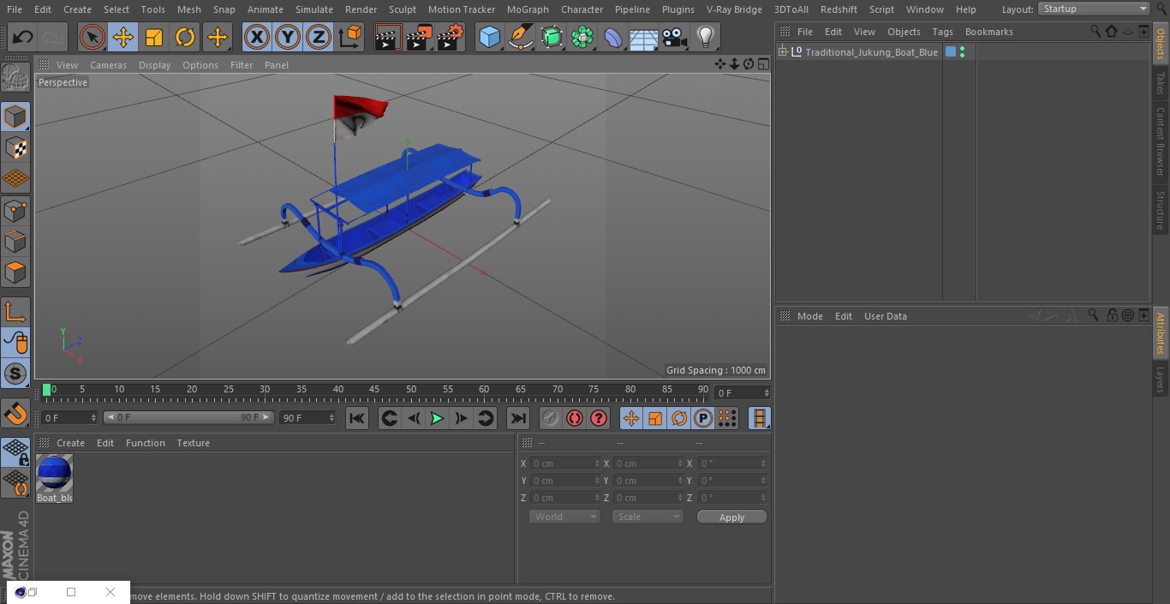Open the spline pen tool
Image resolution: width=1170 pixels, height=604 pixels.
pyautogui.click(x=520, y=38)
